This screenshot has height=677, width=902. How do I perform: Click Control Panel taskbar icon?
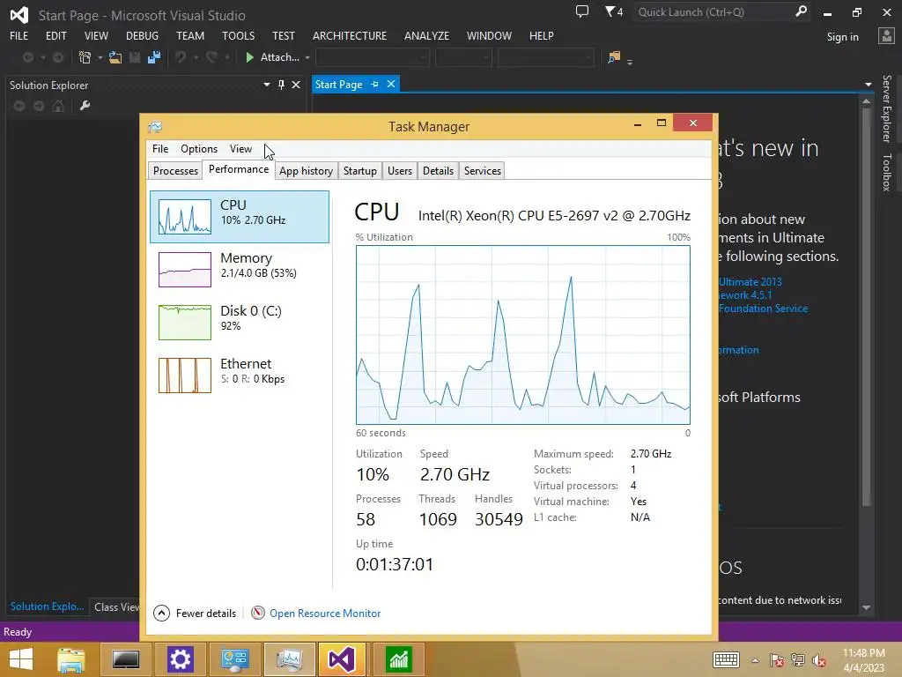click(234, 659)
